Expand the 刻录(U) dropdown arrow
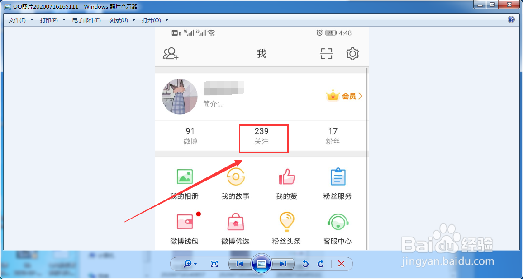The height and width of the screenshot is (279, 523). click(134, 20)
